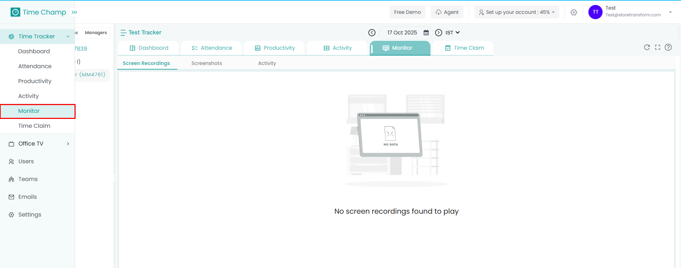
Task: Click the Agent download button
Action: [x=447, y=12]
